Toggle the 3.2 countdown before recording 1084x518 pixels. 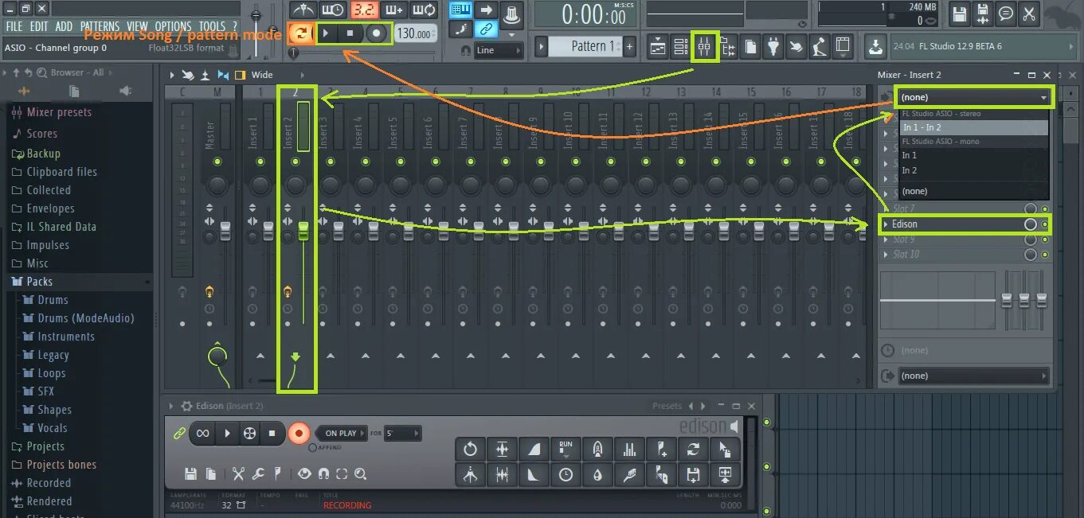pos(364,10)
